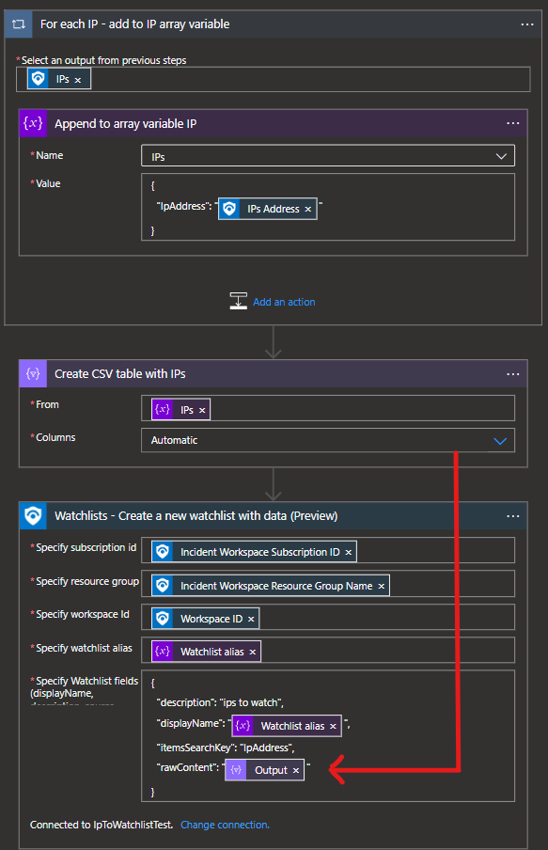548x850 pixels.
Task: Remove the Workspace ID token
Action: point(251,619)
